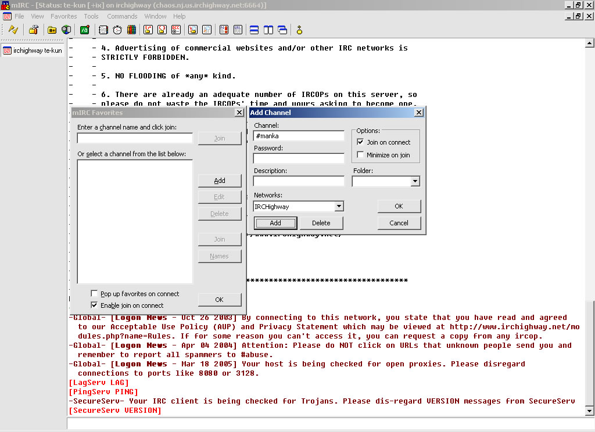Click the About mIRC toolbar icon
595x432 pixels.
click(x=299, y=30)
